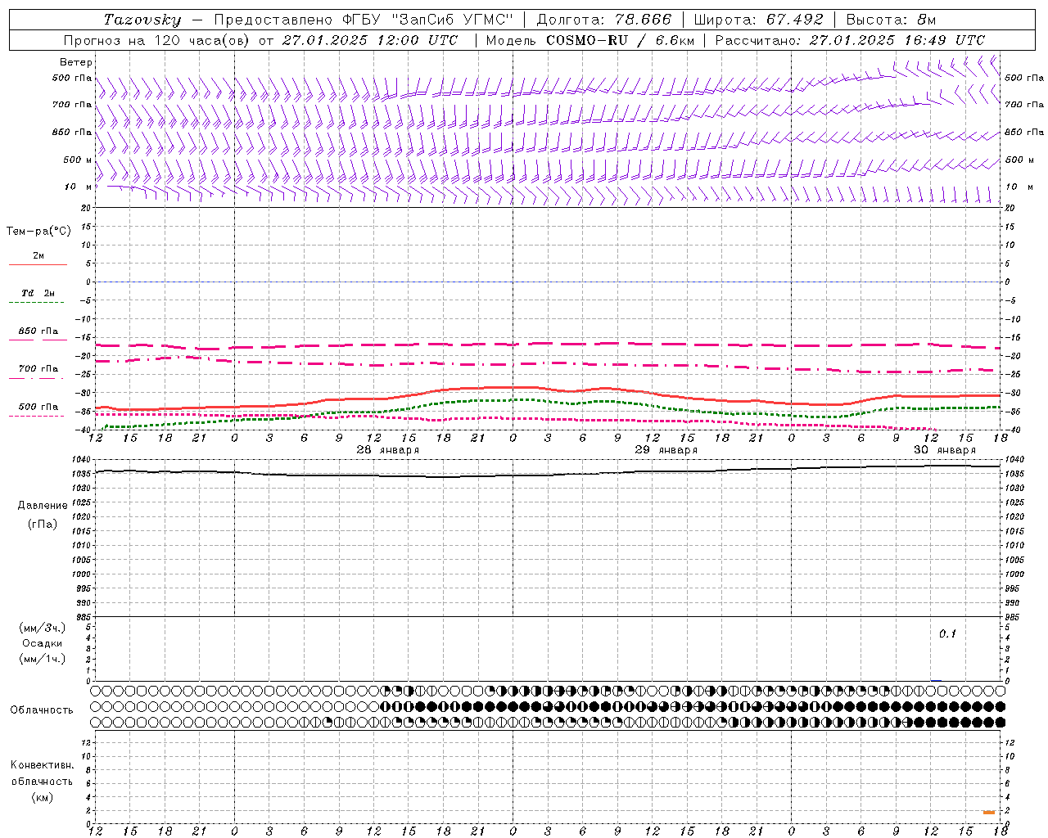This screenshot has height=838, width=1048.
Task: Select the forecast start time "12:00 UTC"
Action: coord(418,40)
